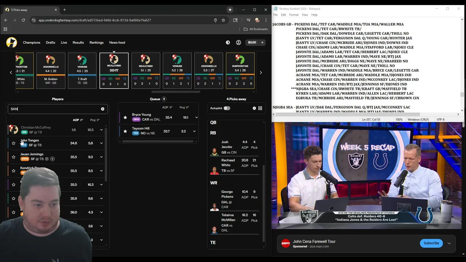Unstar Bryce Young in the queue
The image size is (466, 262).
(125, 118)
